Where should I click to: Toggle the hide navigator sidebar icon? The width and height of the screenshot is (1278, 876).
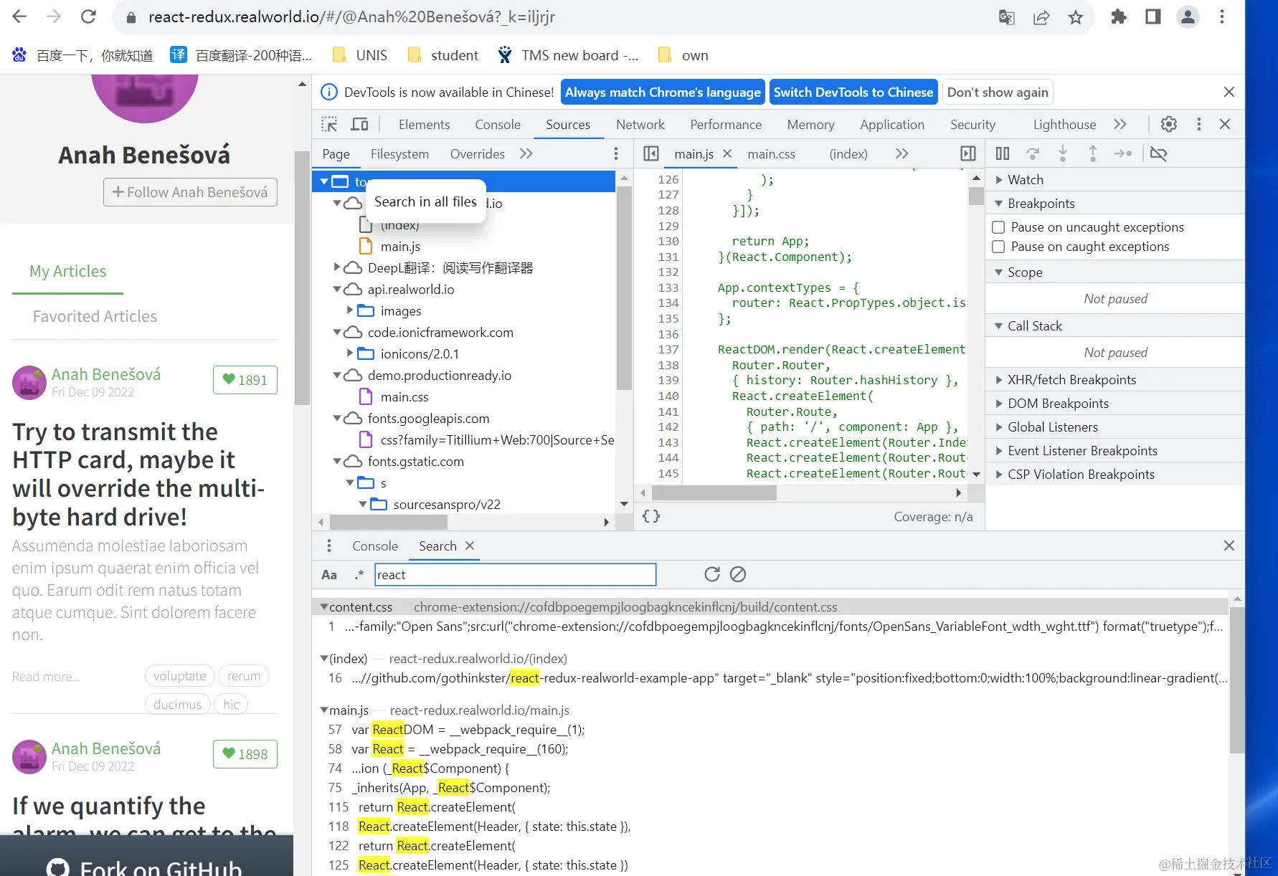pyautogui.click(x=650, y=153)
